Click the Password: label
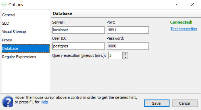This screenshot has height=110, width=201. coord(115,38)
